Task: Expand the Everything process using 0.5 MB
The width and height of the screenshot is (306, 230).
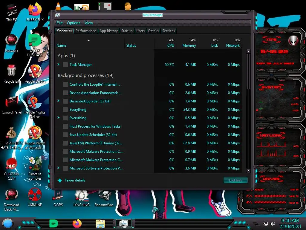Action: pyautogui.click(x=58, y=118)
